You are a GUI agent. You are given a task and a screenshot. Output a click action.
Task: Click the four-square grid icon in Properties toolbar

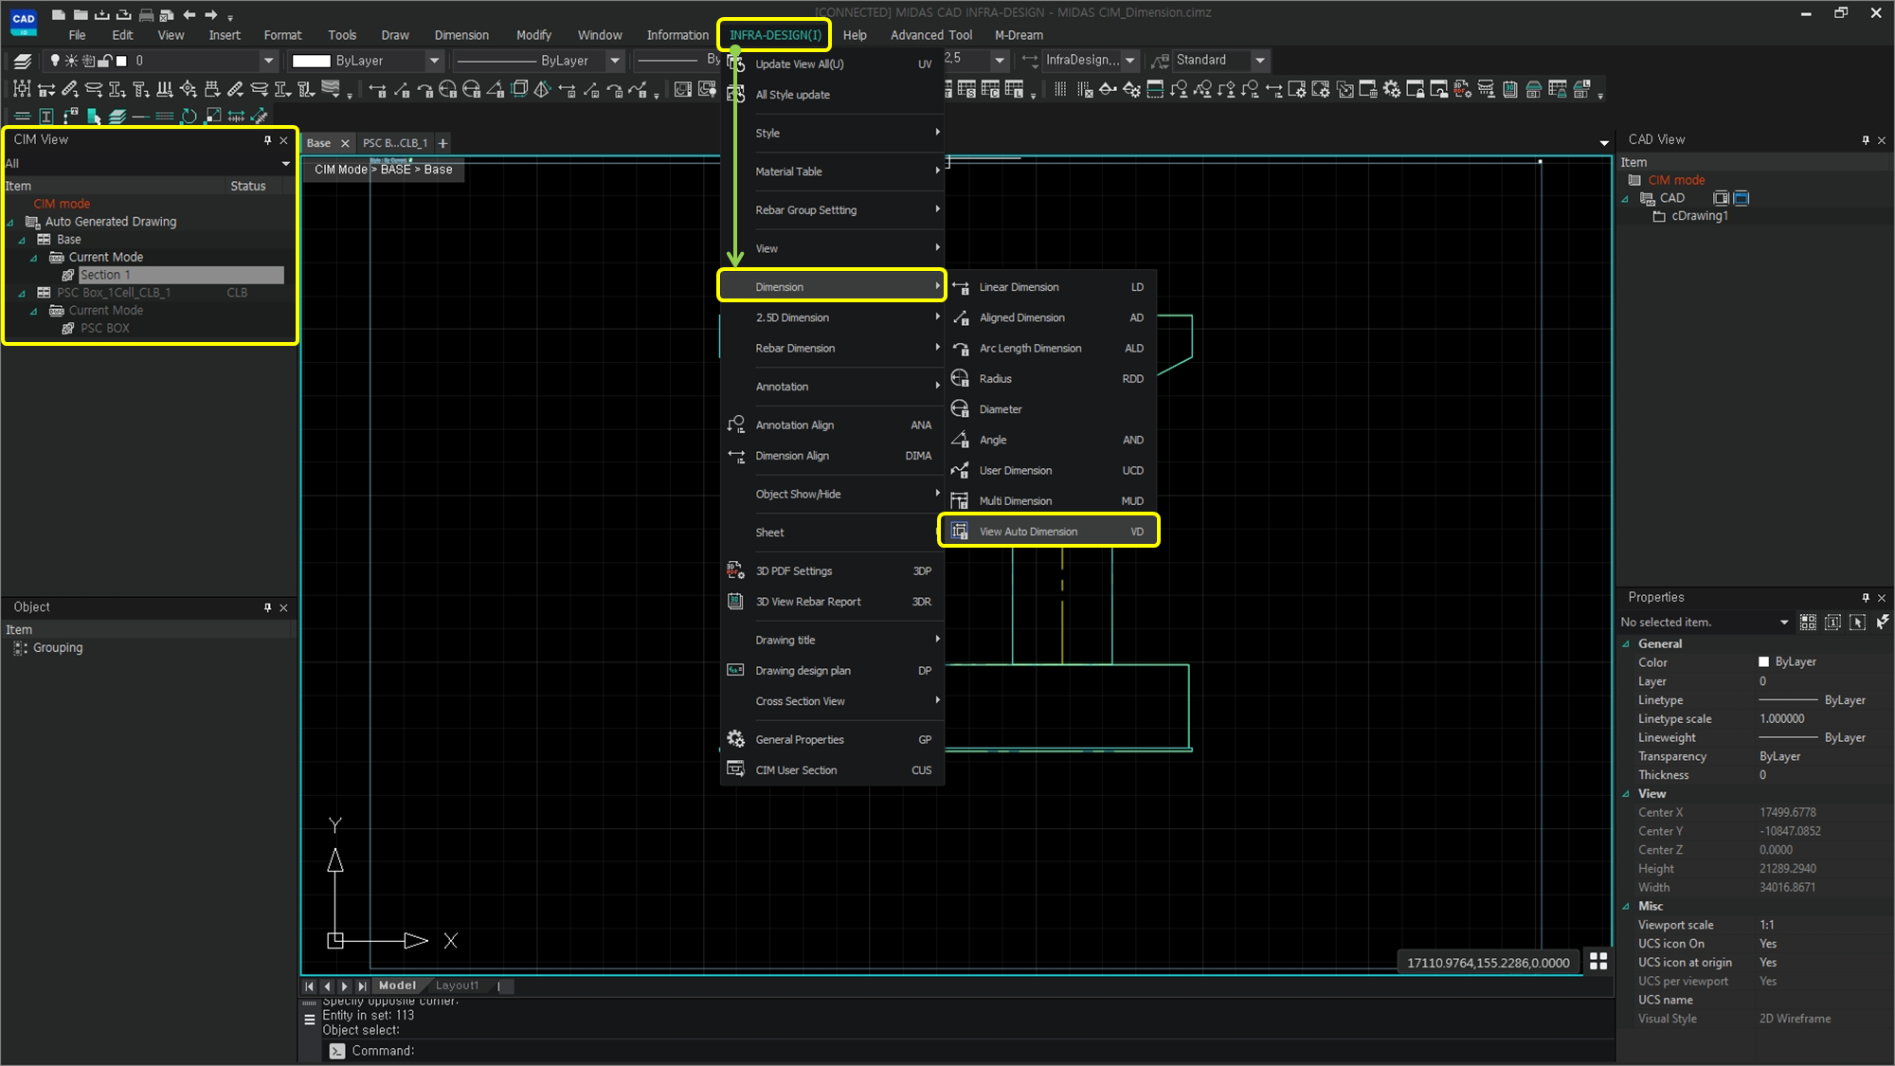[1808, 622]
